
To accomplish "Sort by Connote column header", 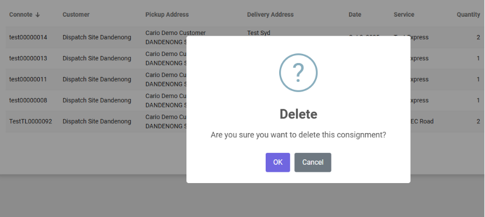I will pyautogui.click(x=21, y=15).
